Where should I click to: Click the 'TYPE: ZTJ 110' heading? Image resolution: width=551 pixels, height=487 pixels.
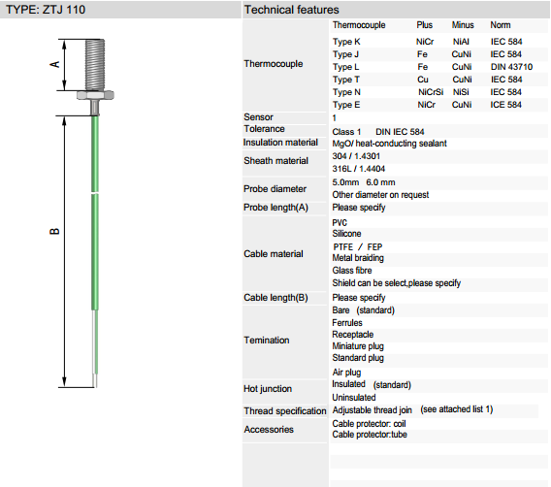(46, 10)
